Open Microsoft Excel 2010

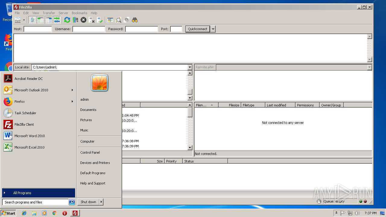point(39,147)
